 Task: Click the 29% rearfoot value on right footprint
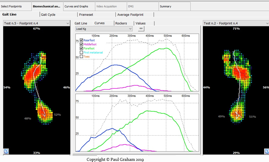click(236, 153)
